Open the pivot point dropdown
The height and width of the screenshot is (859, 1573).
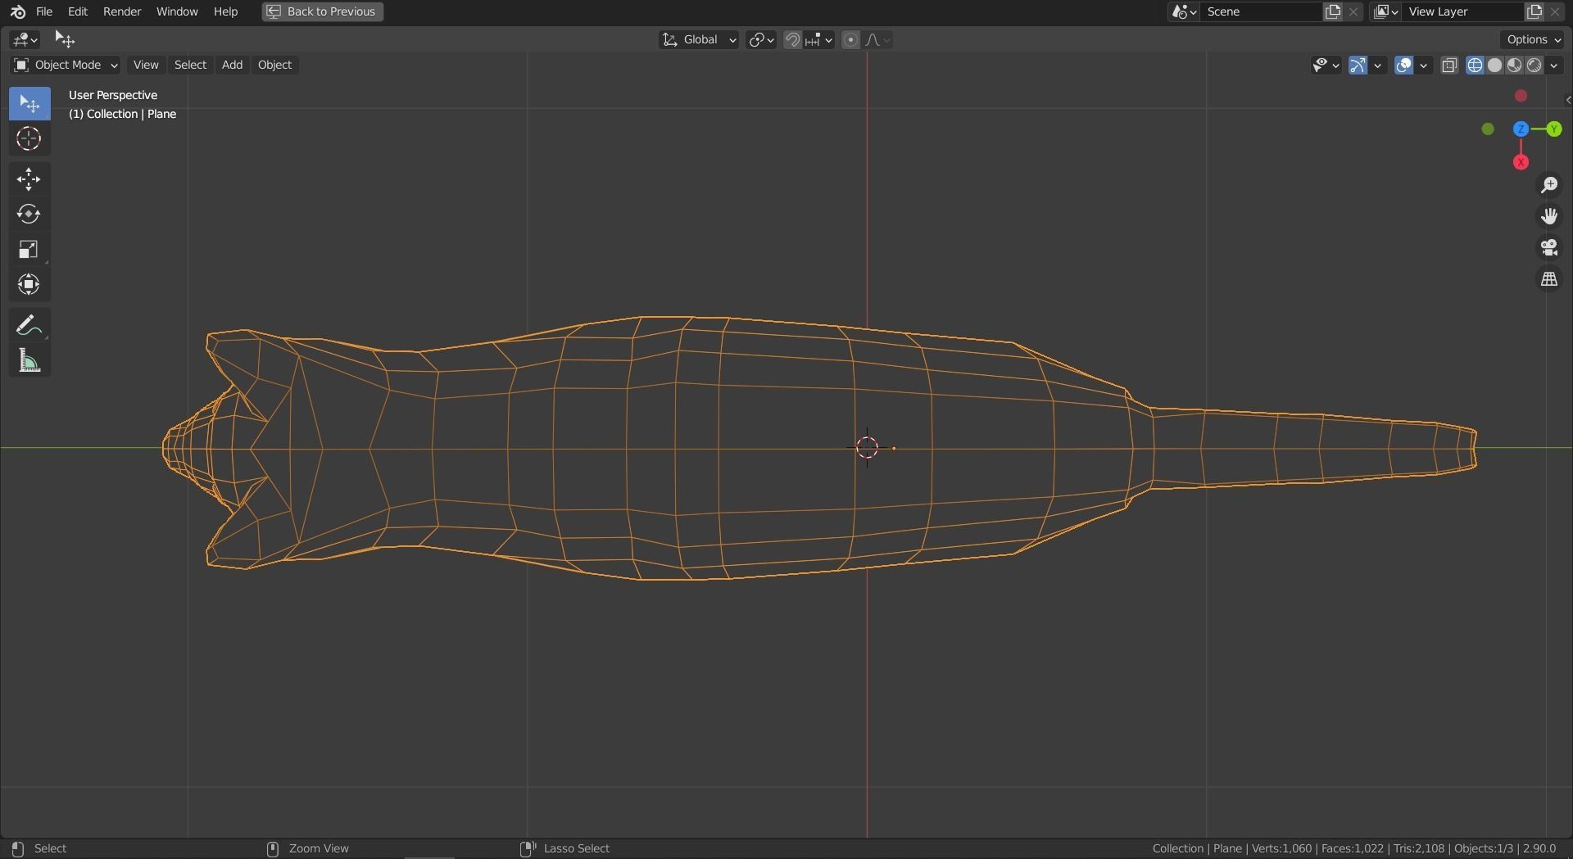click(761, 39)
